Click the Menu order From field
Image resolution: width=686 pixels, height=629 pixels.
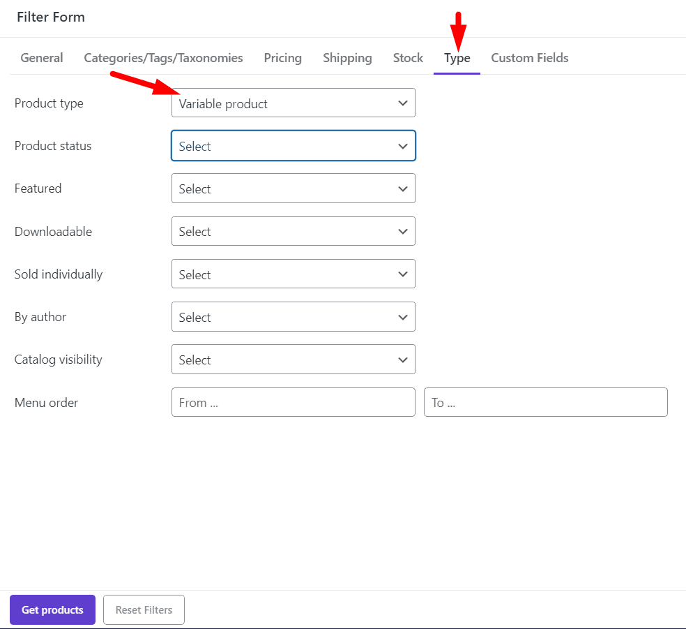pos(293,402)
